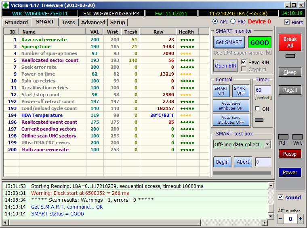Image resolution: width=307 pixels, height=228 pixels.
Task: Select the API radio button
Action: 215,21
